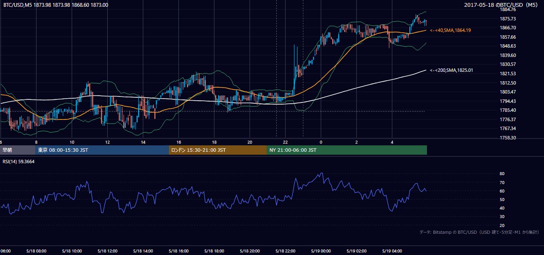Click the 5/18 18:00 date label
The width and height of the screenshot is (544, 255).
(214, 251)
